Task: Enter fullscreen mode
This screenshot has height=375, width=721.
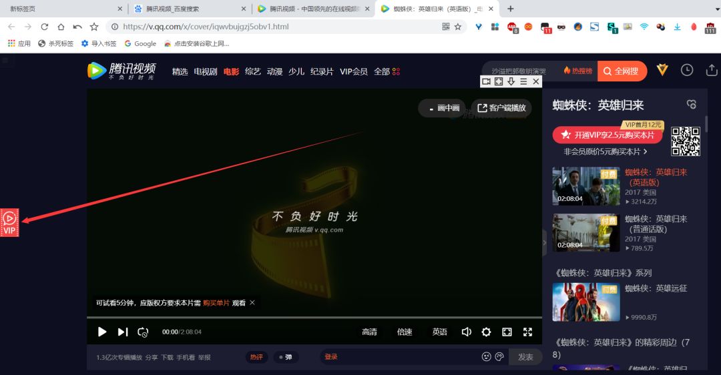Action: point(527,332)
